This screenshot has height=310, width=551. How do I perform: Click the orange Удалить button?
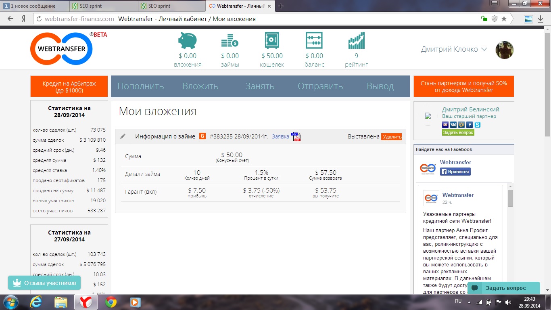[x=392, y=137]
